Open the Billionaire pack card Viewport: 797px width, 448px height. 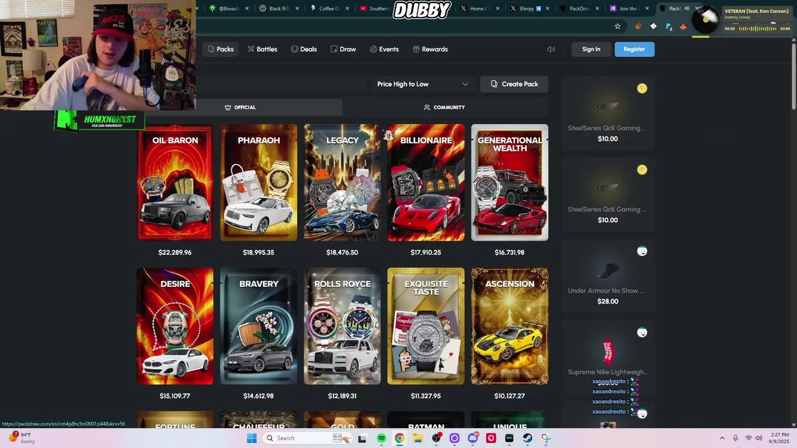click(x=426, y=182)
